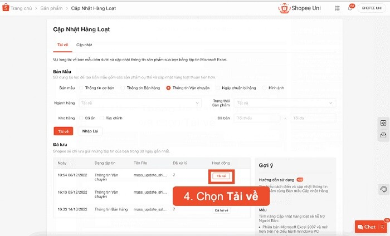Click the Nhập Lại reset button

(x=90, y=131)
